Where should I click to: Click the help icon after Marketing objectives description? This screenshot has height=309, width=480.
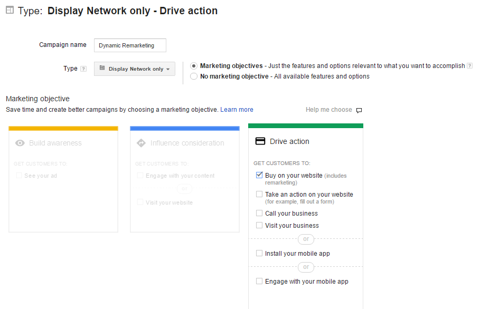(469, 65)
